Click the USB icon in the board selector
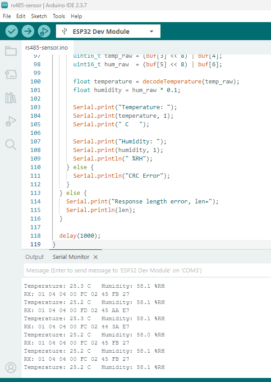 point(64,31)
